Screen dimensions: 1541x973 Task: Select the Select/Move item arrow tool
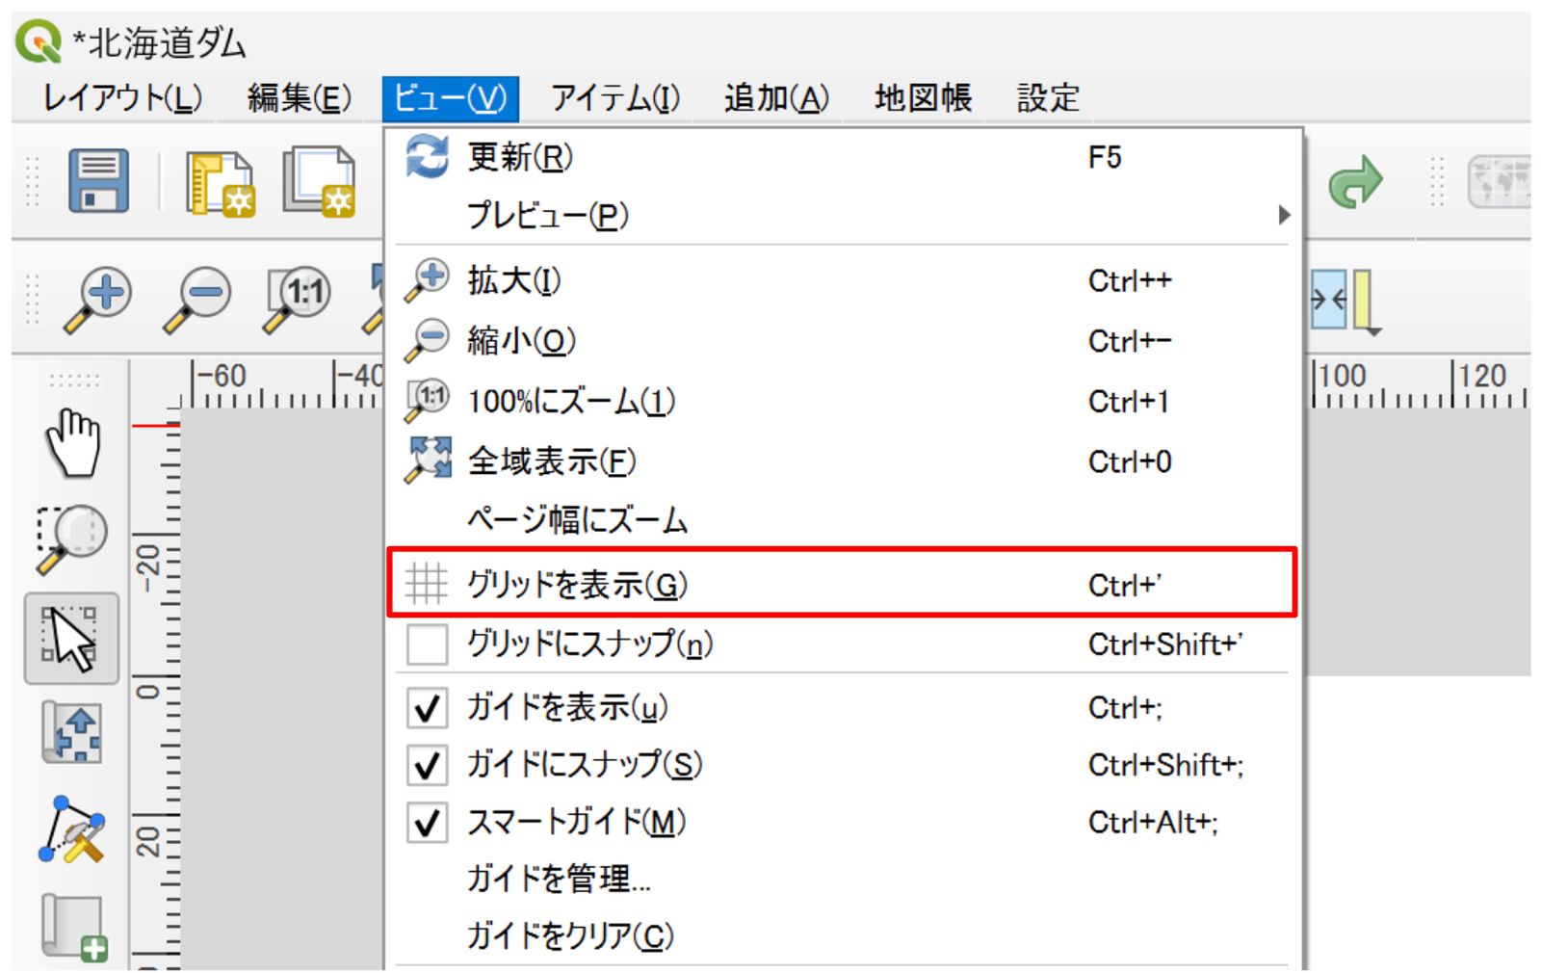pos(72,638)
